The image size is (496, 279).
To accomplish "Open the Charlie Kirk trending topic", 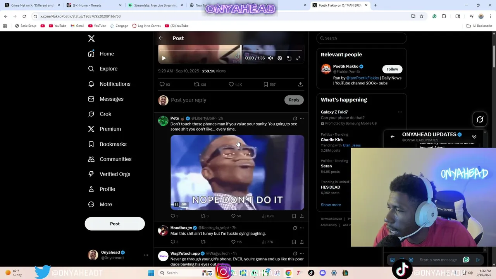I will coord(332,139).
